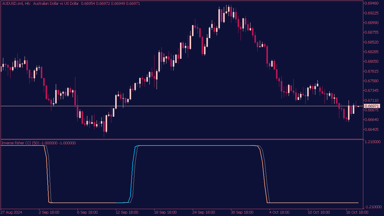Click the current price tag 0.66971
Viewport: 384px width, 216px height.
[x=372, y=106]
